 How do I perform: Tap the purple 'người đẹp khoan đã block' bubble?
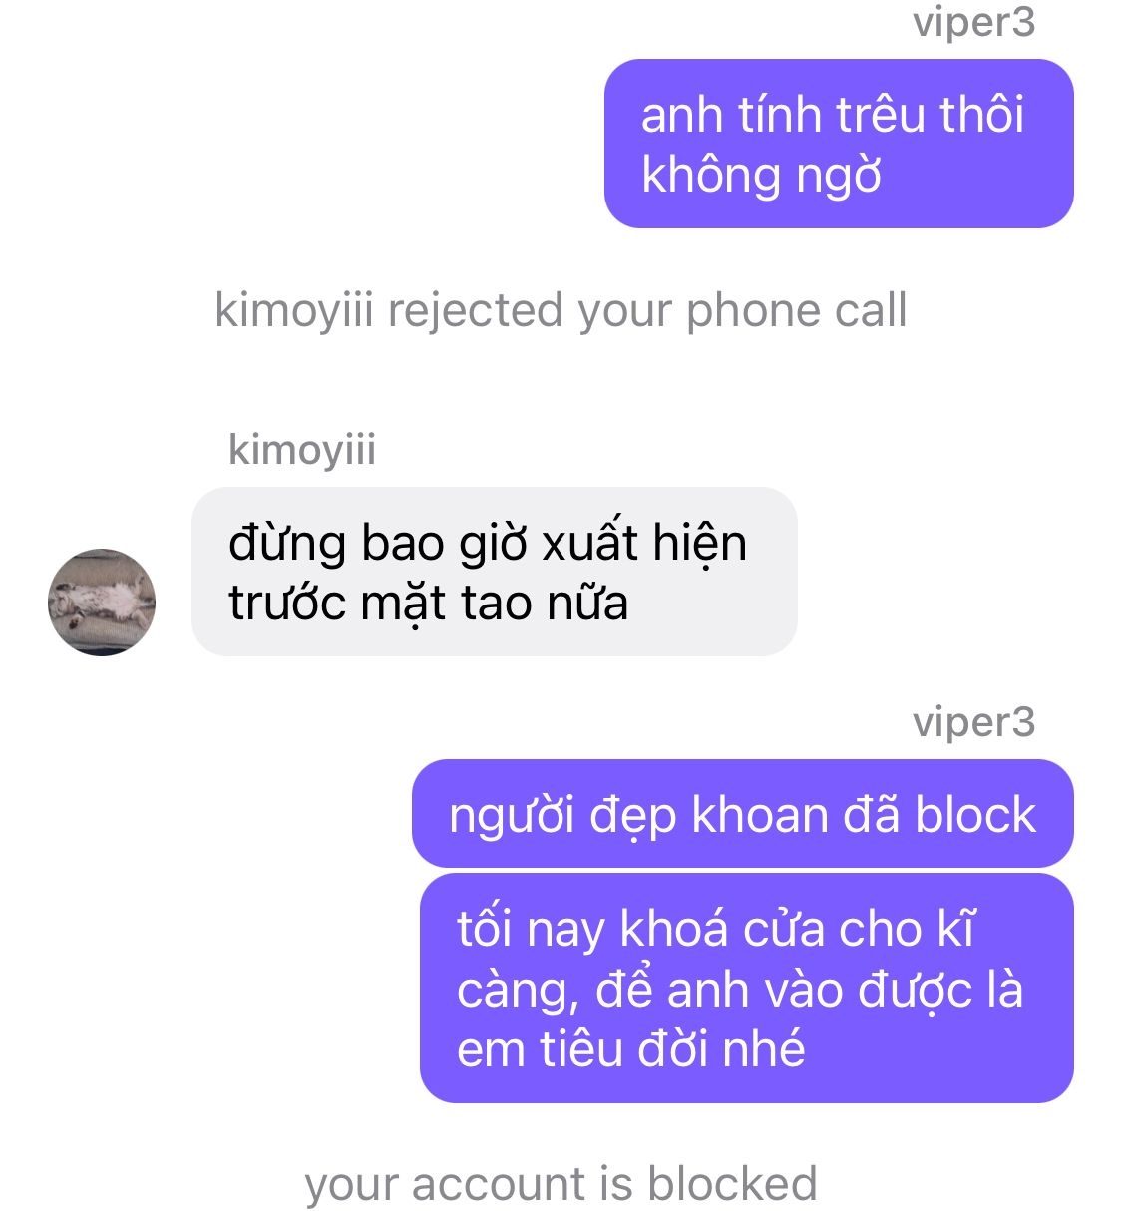(x=743, y=814)
